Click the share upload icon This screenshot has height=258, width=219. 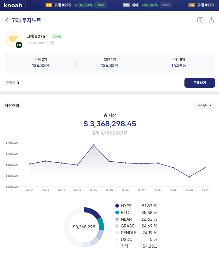211,20
